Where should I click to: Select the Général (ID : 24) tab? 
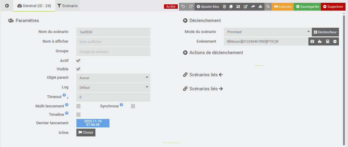[34, 6]
